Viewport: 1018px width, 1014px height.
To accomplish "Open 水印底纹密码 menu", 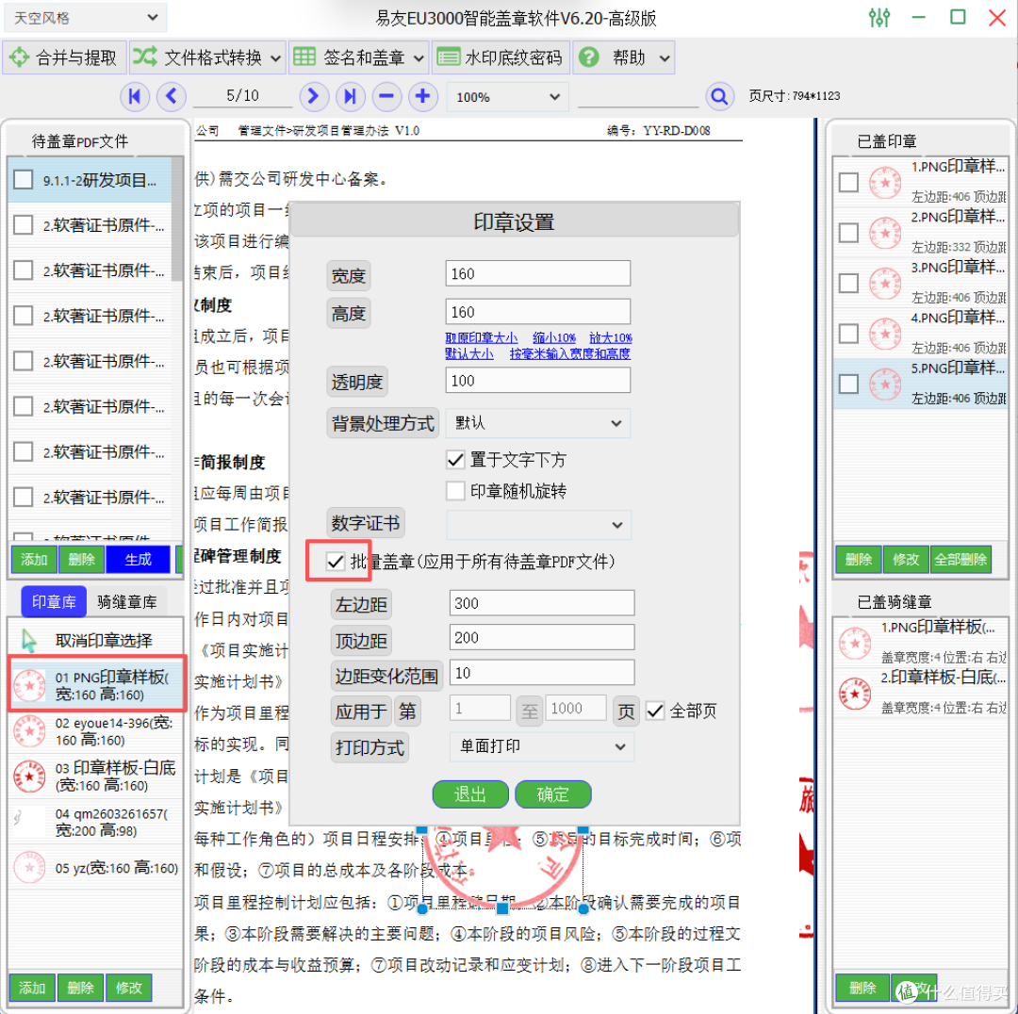I will 501,57.
